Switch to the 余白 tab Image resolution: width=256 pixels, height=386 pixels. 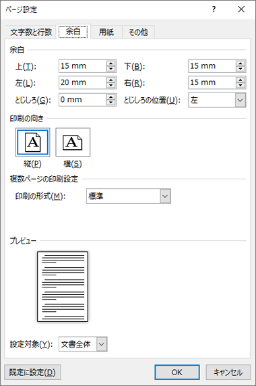(73, 32)
